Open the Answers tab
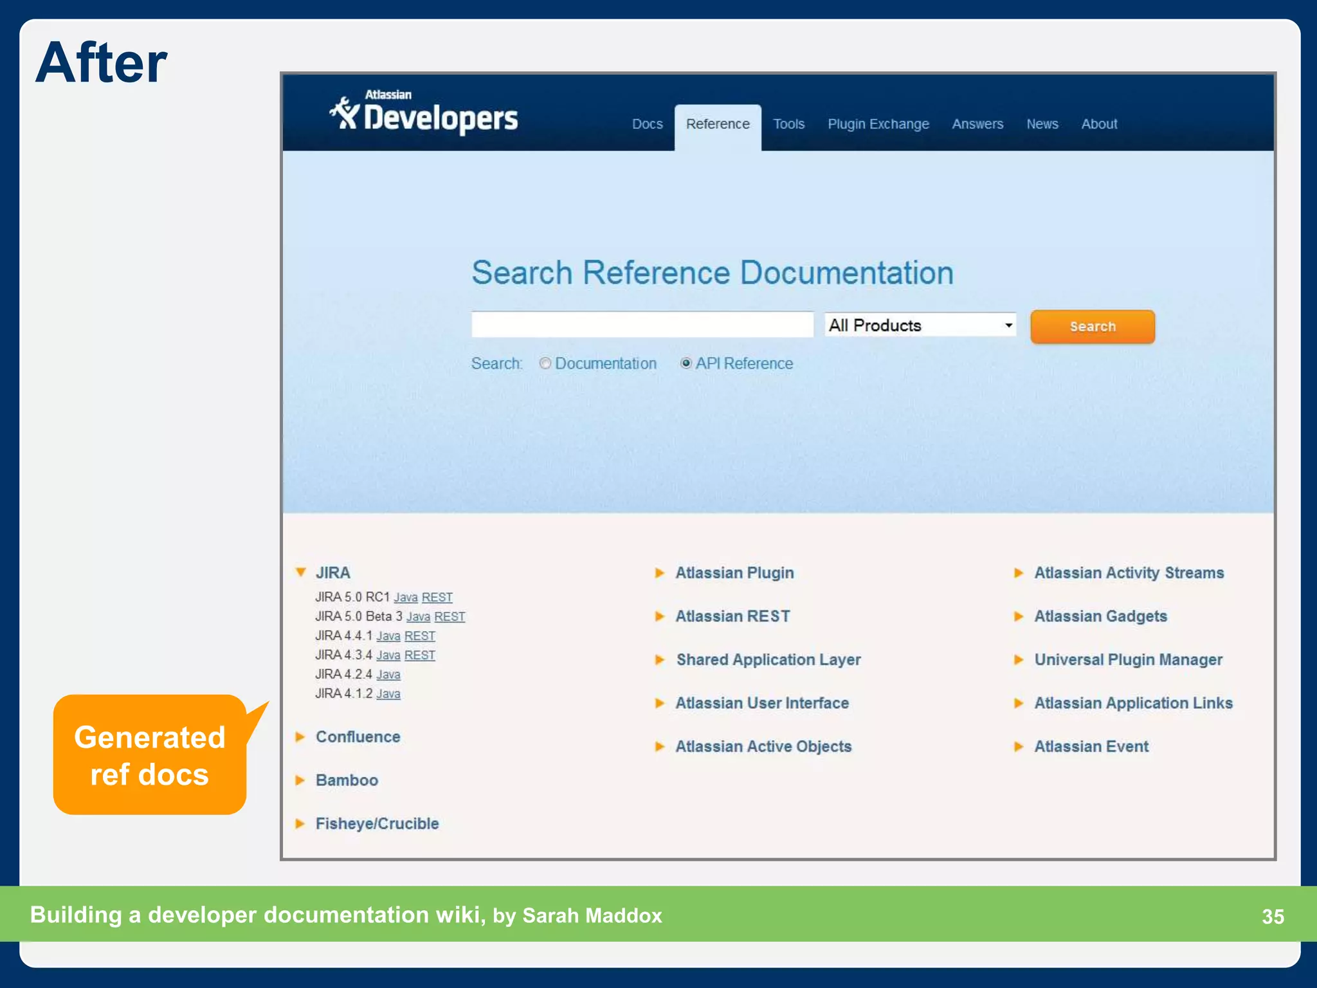 [977, 124]
